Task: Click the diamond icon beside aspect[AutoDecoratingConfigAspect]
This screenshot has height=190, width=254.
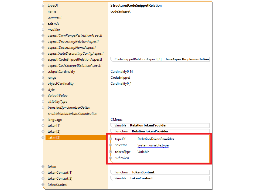Action: coord(43,54)
